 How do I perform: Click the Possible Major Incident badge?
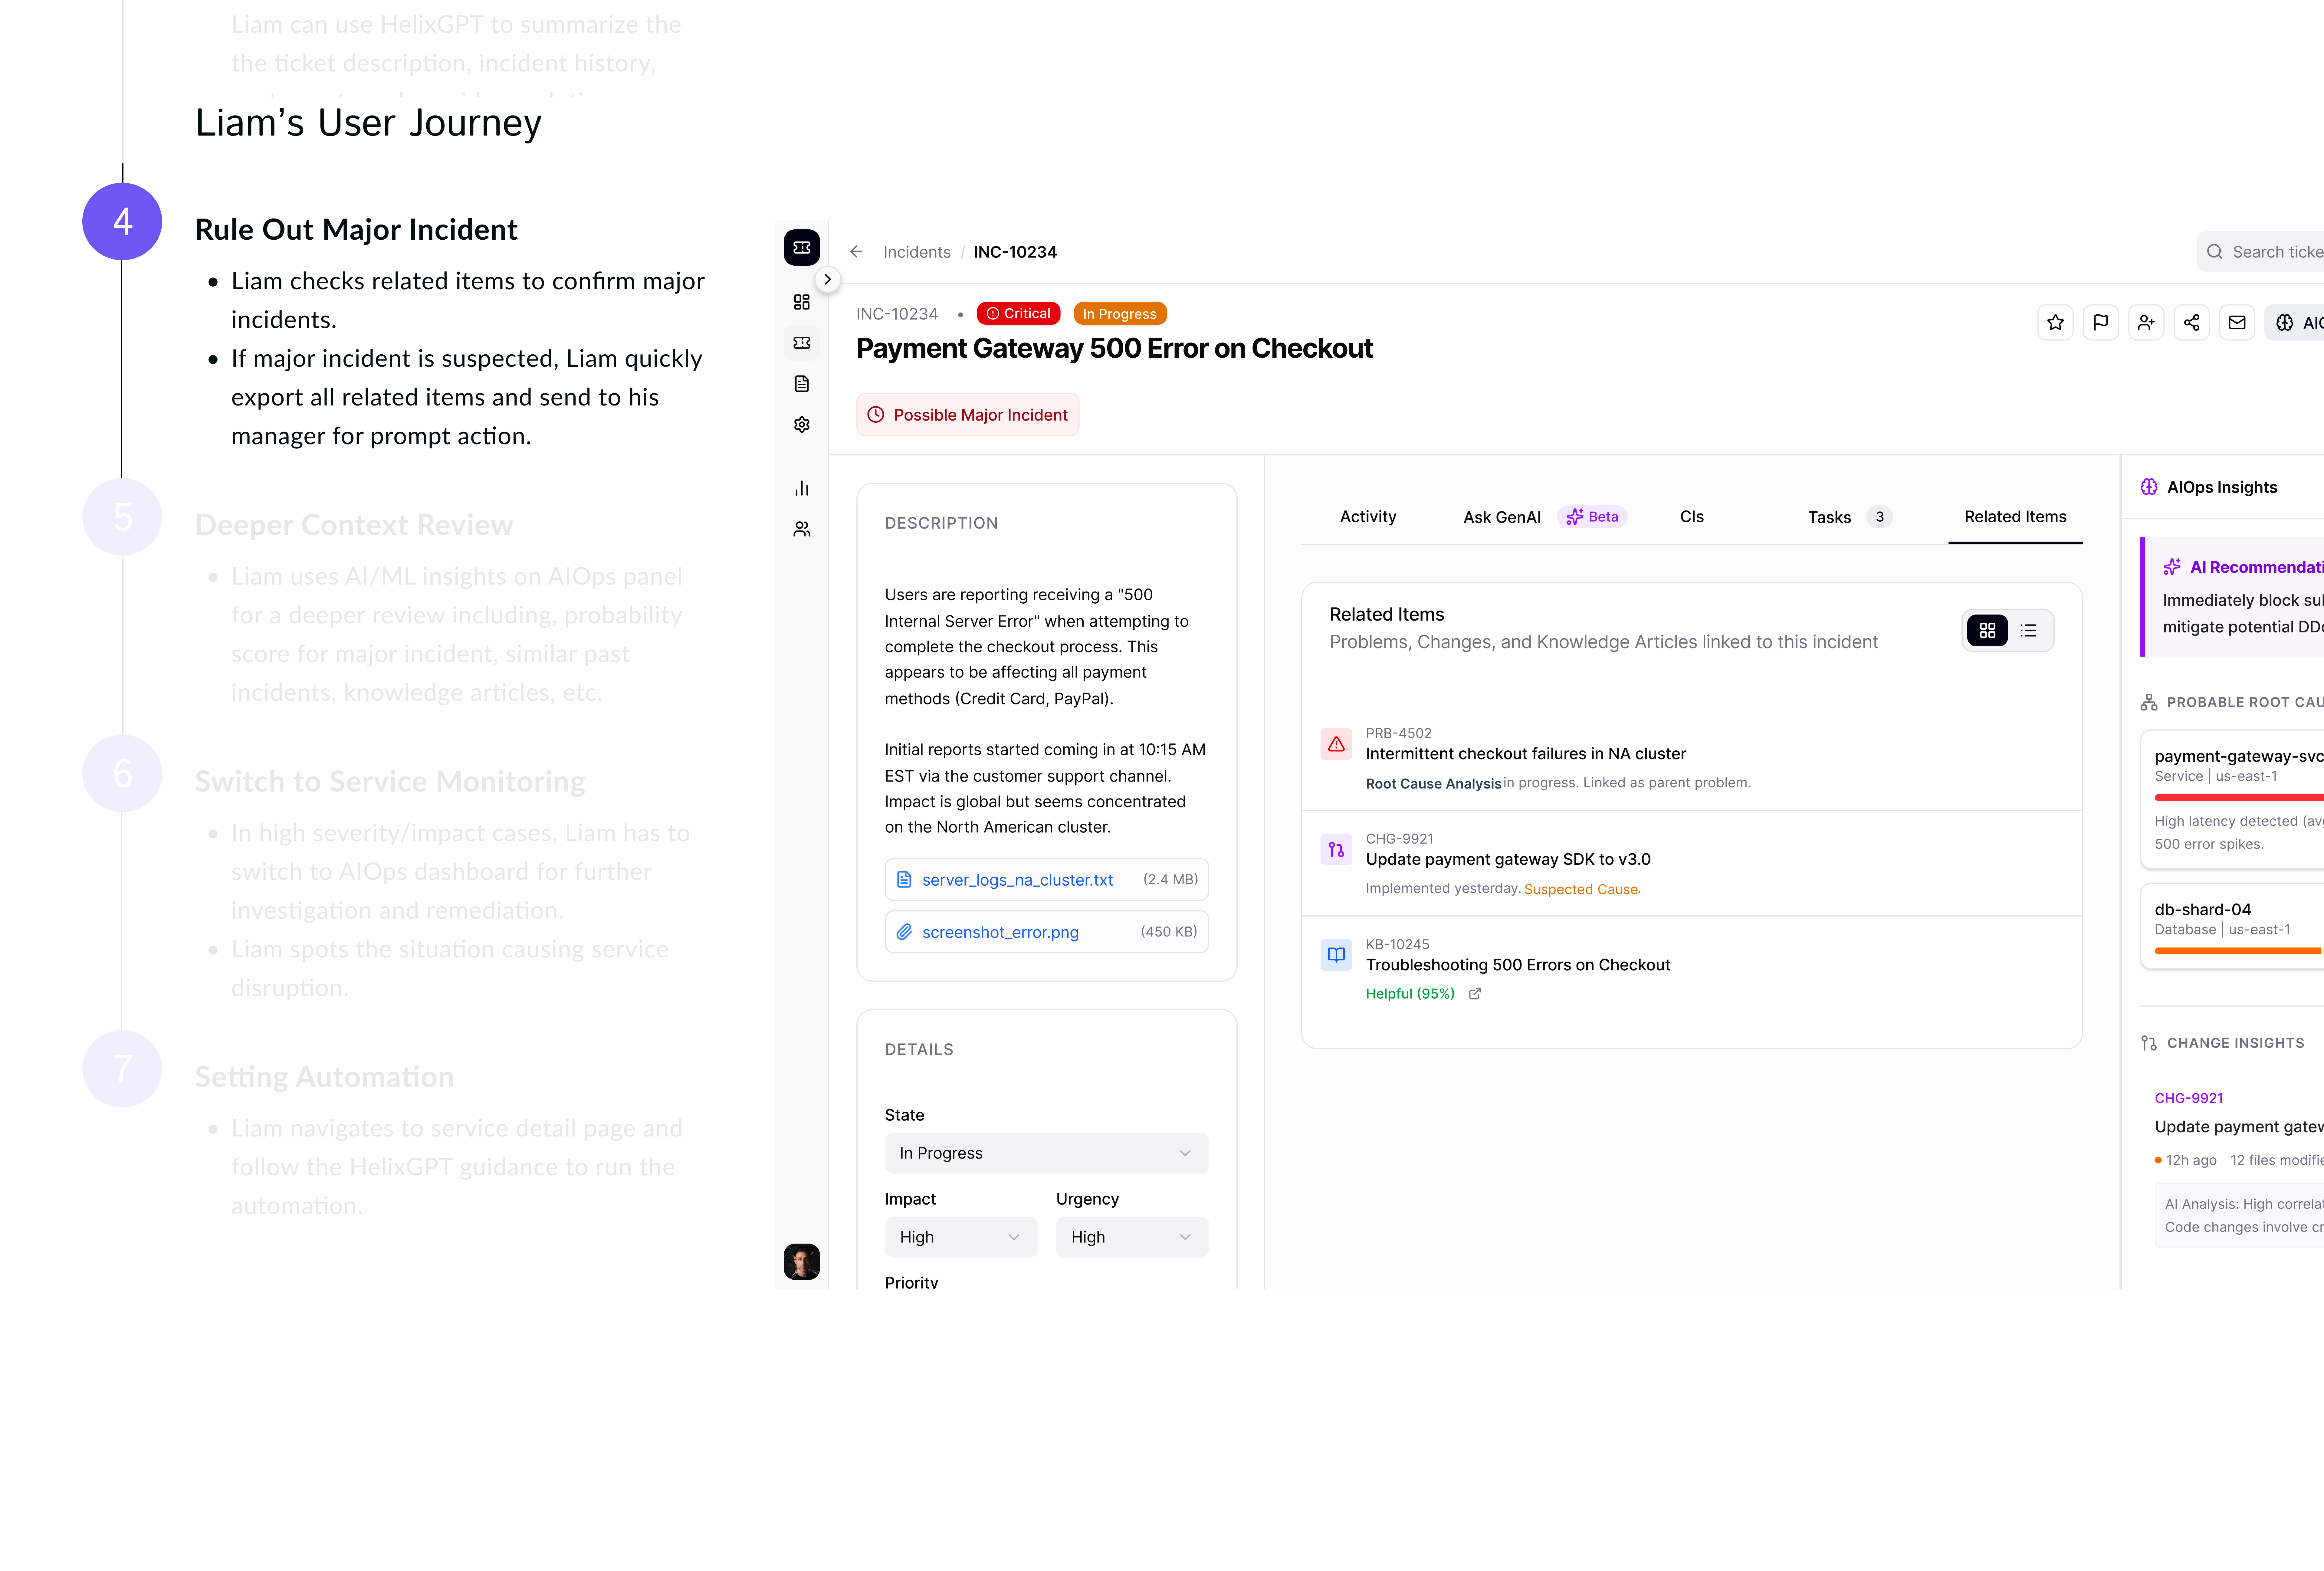967,415
